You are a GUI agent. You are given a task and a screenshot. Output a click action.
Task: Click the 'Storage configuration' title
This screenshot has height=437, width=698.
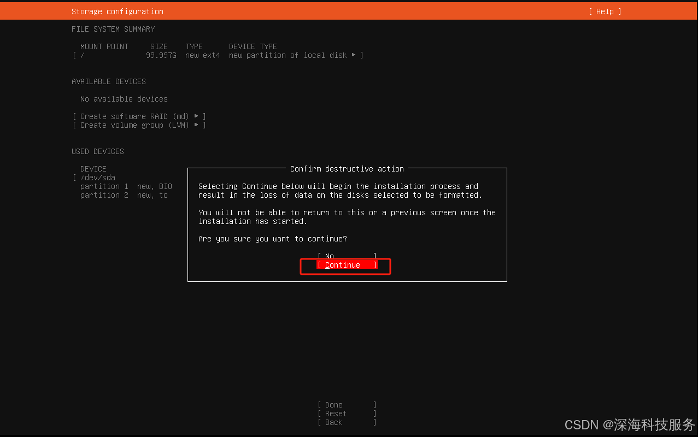click(118, 11)
